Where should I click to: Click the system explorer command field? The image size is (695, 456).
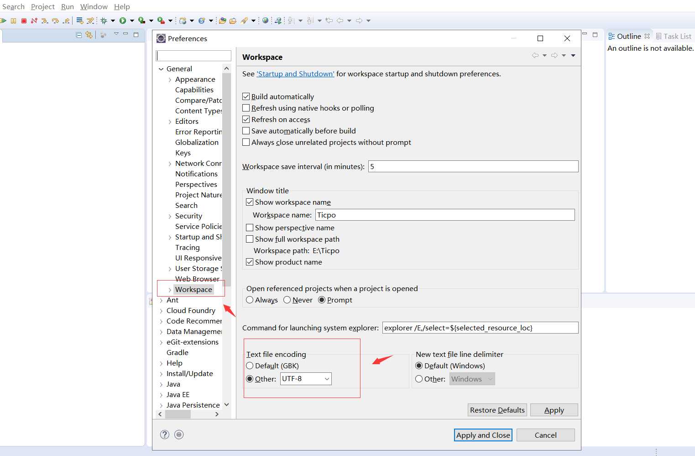tap(480, 328)
